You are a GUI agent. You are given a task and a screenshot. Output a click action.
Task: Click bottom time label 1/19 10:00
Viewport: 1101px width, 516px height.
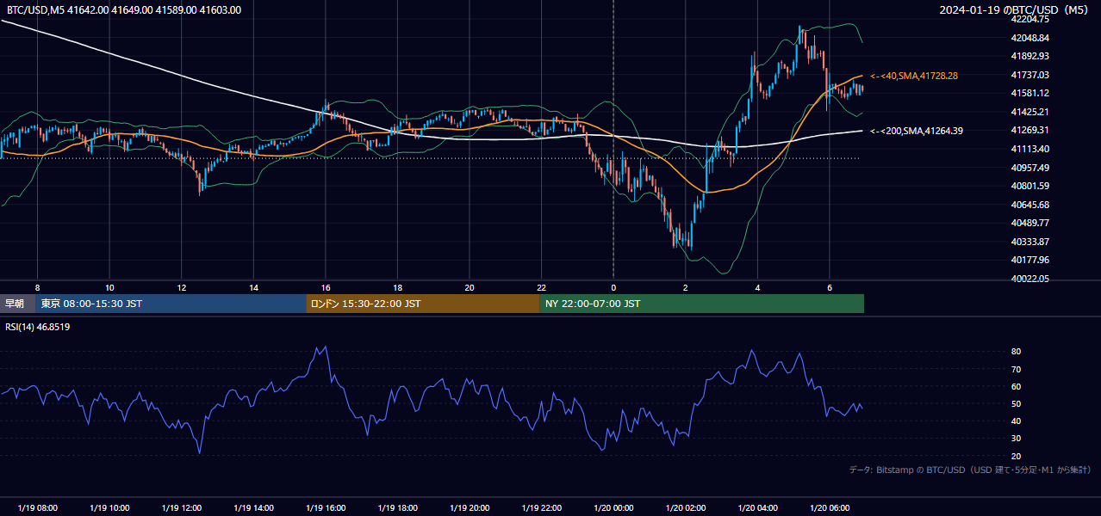pos(109,508)
